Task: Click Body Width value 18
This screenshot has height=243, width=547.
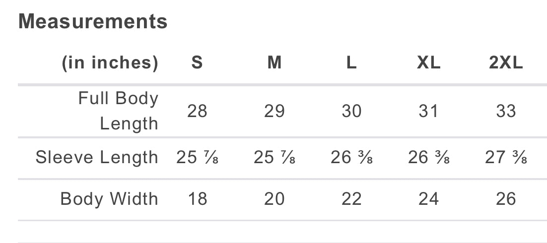Action: pos(197,199)
